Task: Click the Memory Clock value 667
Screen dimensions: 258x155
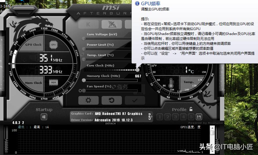Action: point(138,76)
